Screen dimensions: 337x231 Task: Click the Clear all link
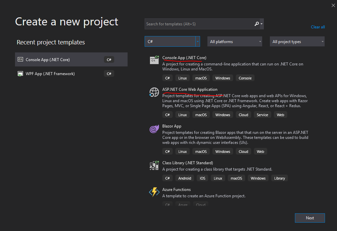tap(318, 27)
